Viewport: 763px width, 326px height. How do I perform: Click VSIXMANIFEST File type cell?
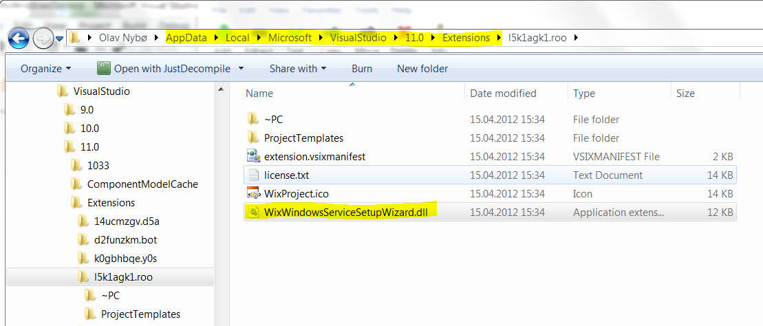[x=616, y=157]
